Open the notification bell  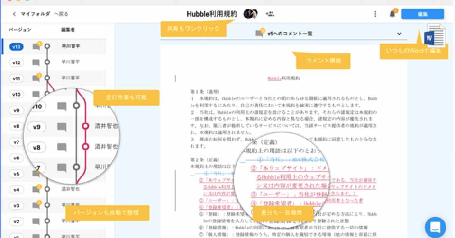click(392, 14)
